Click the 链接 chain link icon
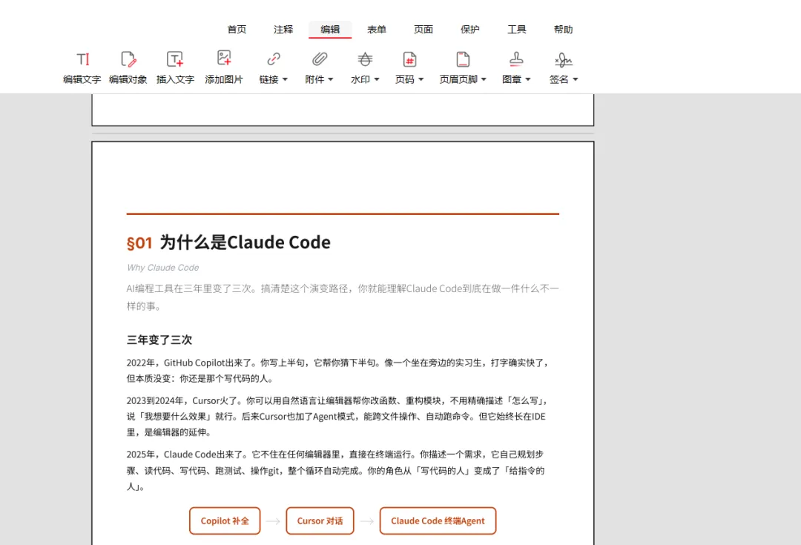Viewport: 801px width, 545px height. (273, 59)
